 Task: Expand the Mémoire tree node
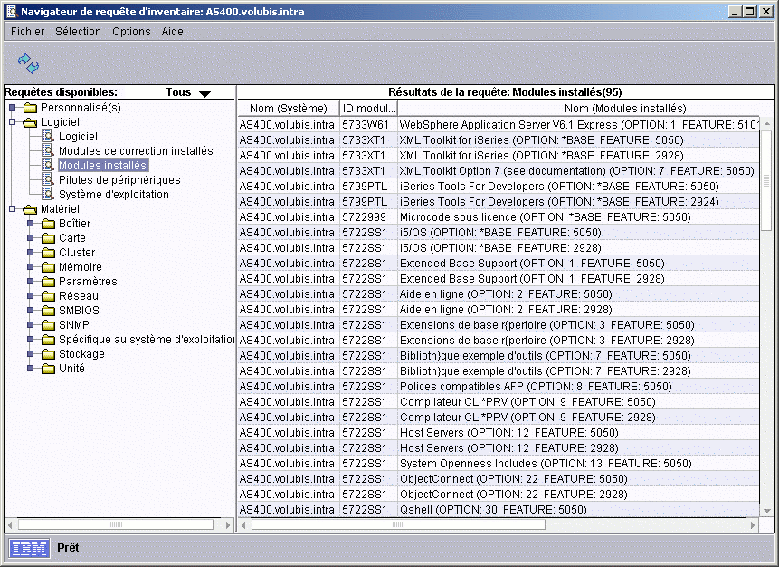click(x=30, y=266)
